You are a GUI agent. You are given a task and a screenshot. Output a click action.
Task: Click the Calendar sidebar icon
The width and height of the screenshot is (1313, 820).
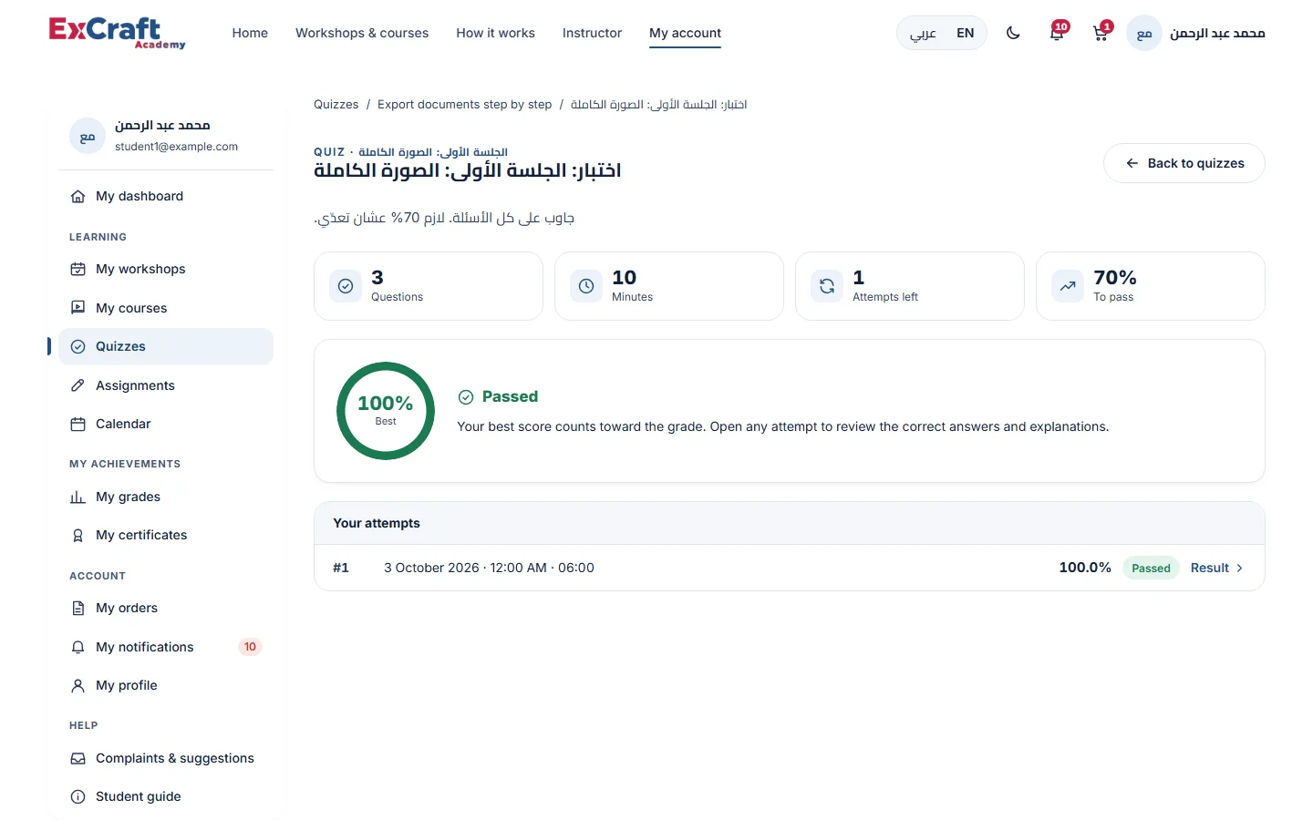[78, 424]
